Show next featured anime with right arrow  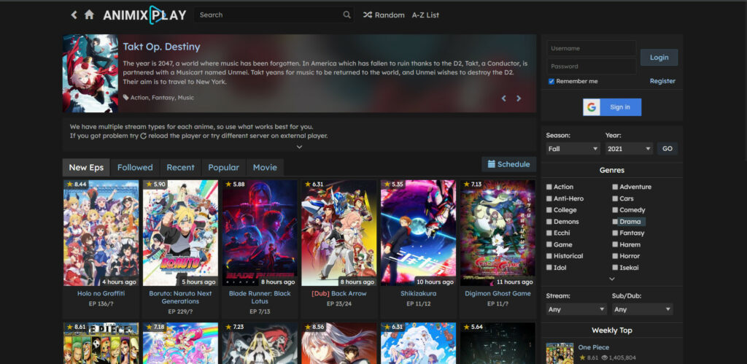point(519,98)
